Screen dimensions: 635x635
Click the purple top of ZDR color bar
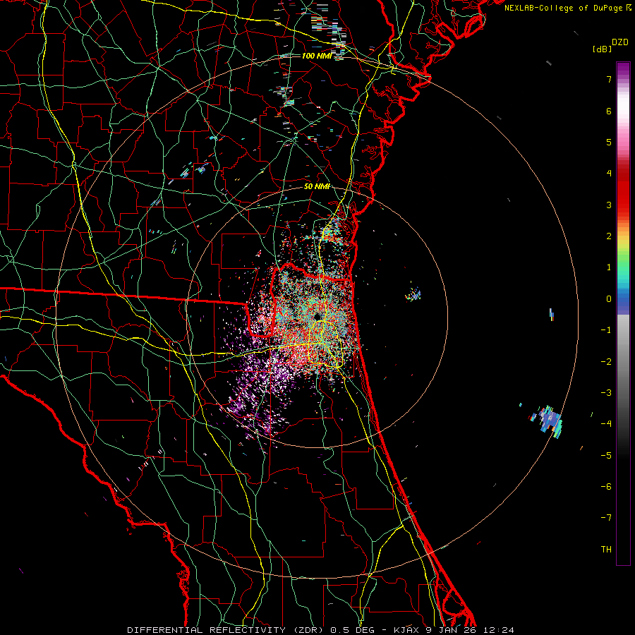pyautogui.click(x=623, y=69)
